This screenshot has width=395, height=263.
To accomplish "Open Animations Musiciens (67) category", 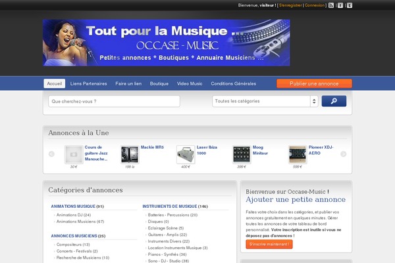I will (x=80, y=222).
